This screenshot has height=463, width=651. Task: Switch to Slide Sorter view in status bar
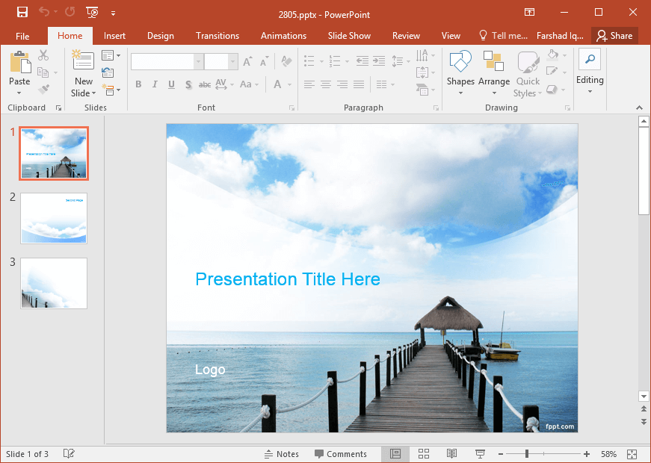pyautogui.click(x=424, y=454)
